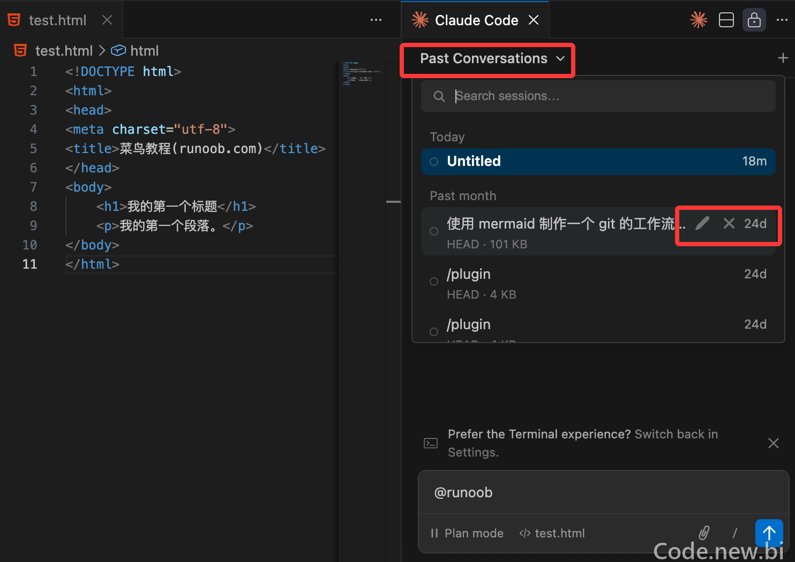This screenshot has width=795, height=562.
Task: Click the status circle beside the Untitled session
Action: point(434,162)
